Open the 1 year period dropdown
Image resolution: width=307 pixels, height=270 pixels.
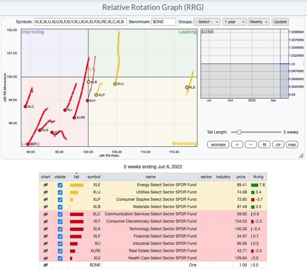(234, 22)
